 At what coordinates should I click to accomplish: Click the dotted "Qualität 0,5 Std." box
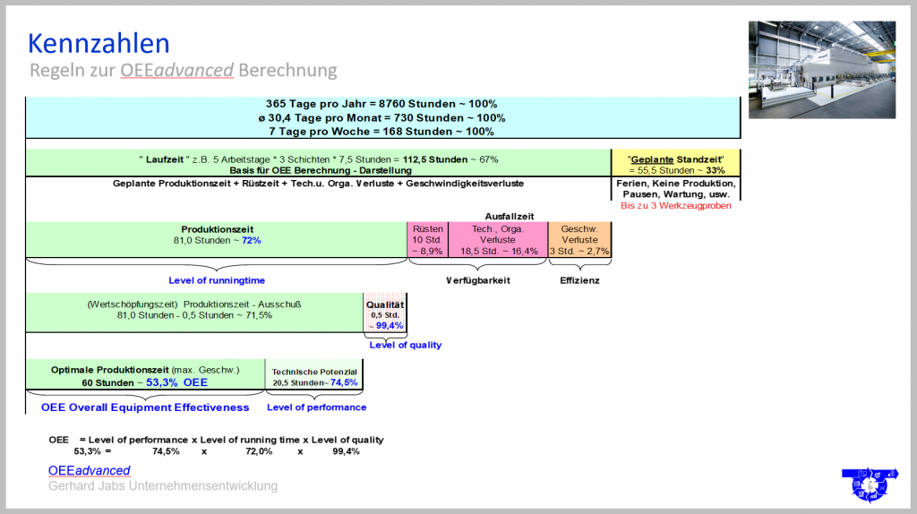point(385,314)
